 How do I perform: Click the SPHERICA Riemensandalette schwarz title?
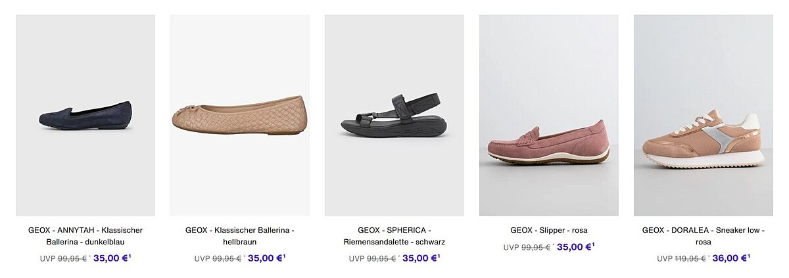[394, 236]
